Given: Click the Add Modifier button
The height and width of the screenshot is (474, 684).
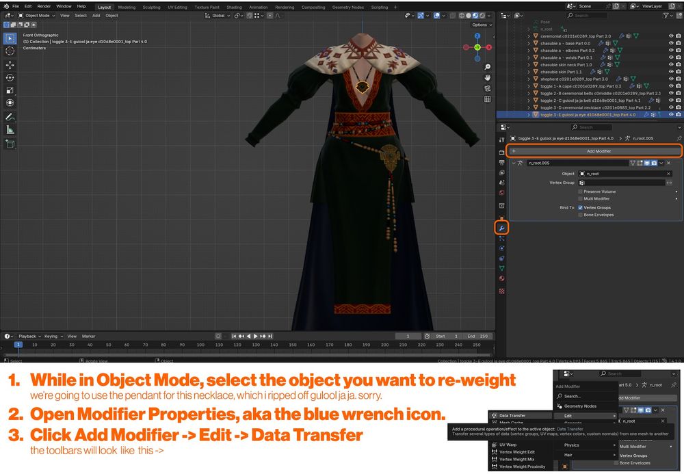Looking at the screenshot, I should (594, 151).
